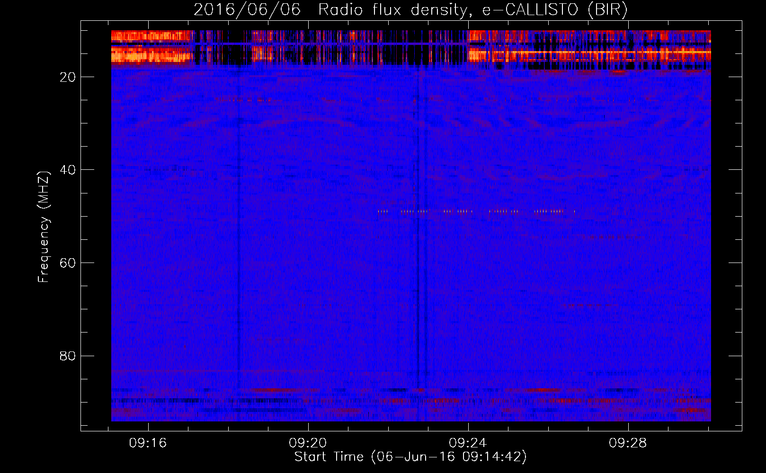Select the 80 MHz frequency tick label

[x=68, y=356]
